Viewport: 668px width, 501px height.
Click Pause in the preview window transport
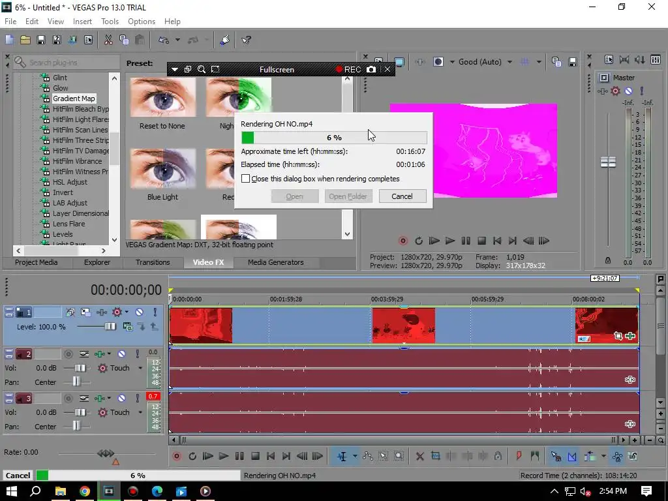tap(466, 241)
